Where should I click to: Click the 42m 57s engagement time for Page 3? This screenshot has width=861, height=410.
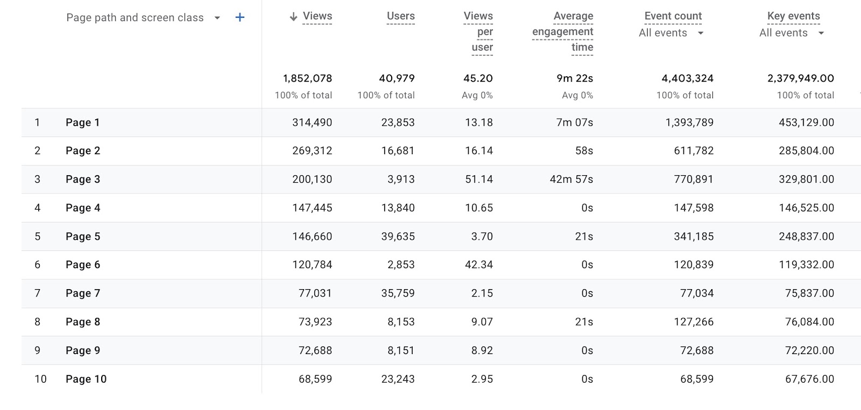[571, 179]
